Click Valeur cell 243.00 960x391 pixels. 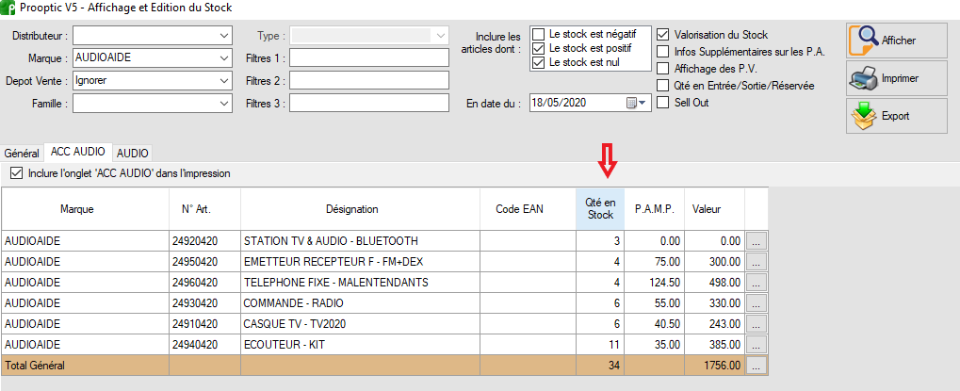click(x=726, y=324)
